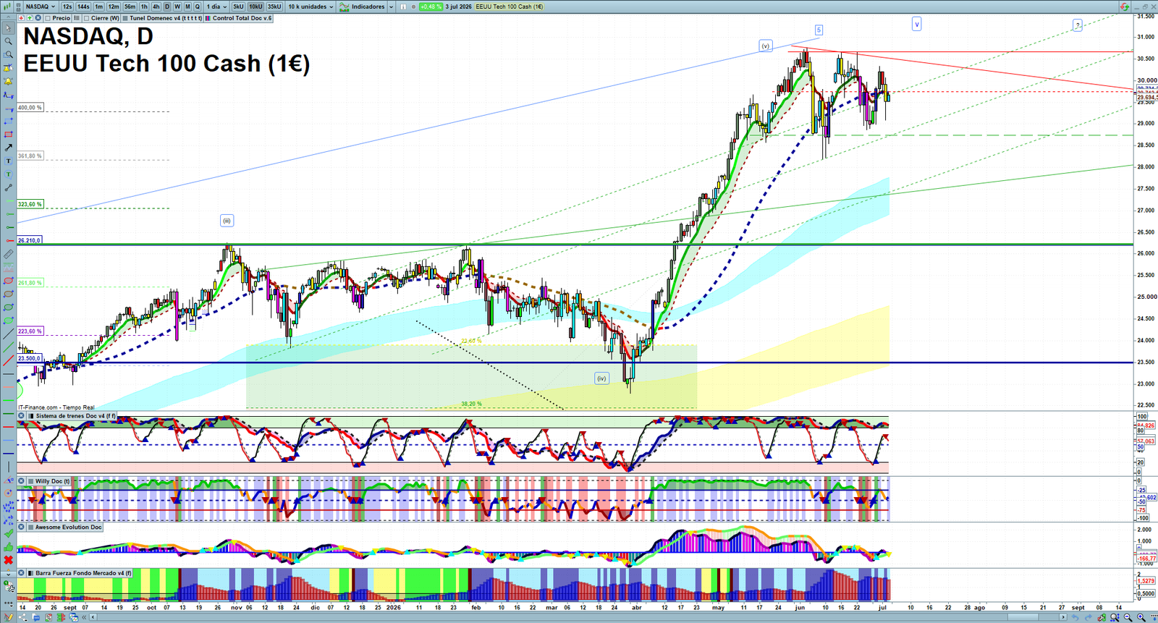Select the arrow cursor tool
1158x623 pixels.
click(x=9, y=28)
